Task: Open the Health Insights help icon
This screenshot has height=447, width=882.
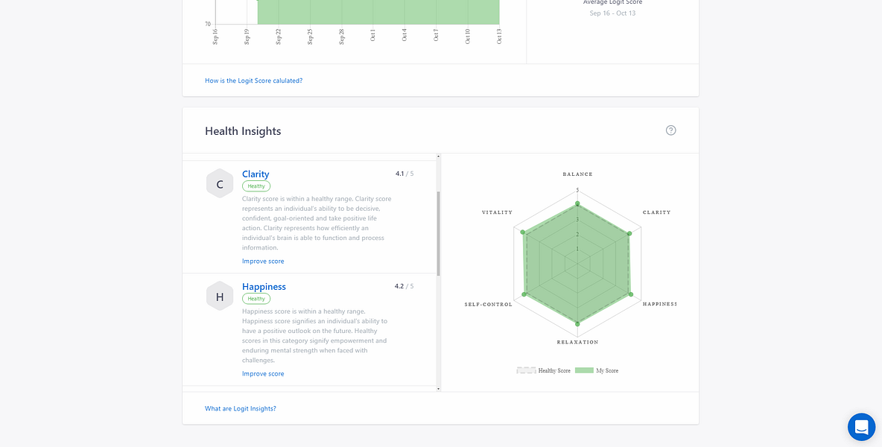Action: point(670,130)
